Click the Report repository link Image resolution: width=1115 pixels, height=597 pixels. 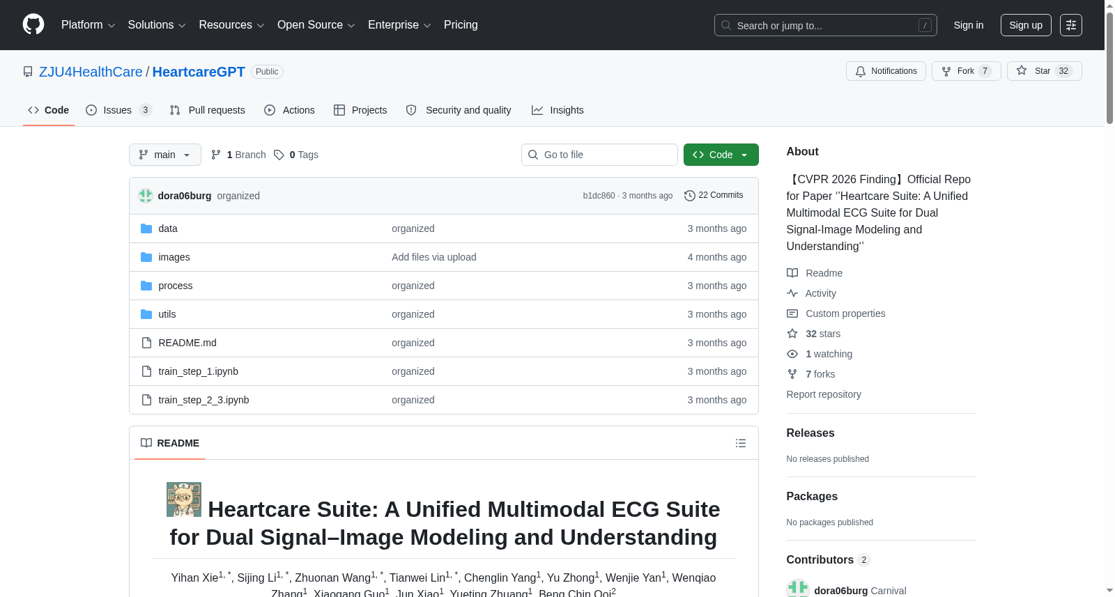(824, 394)
